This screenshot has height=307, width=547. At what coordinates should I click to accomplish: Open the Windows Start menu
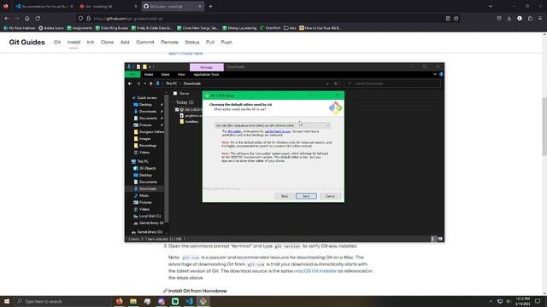[x=7, y=301]
